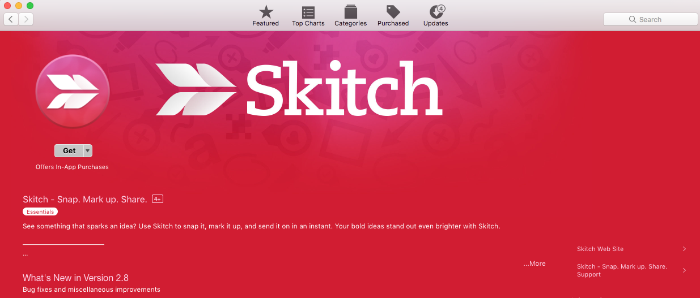This screenshot has width=700, height=298.
Task: Click the magnifying glass search icon
Action: pyautogui.click(x=633, y=19)
